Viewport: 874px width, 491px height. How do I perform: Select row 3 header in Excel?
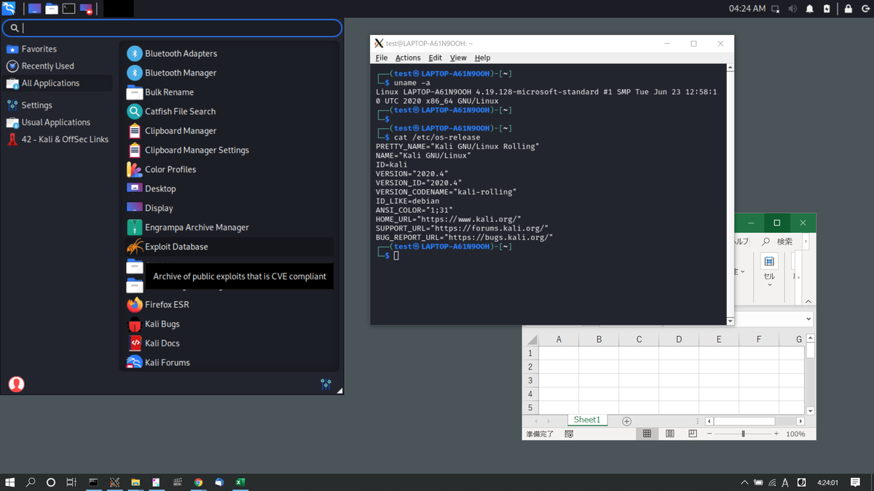(x=530, y=380)
